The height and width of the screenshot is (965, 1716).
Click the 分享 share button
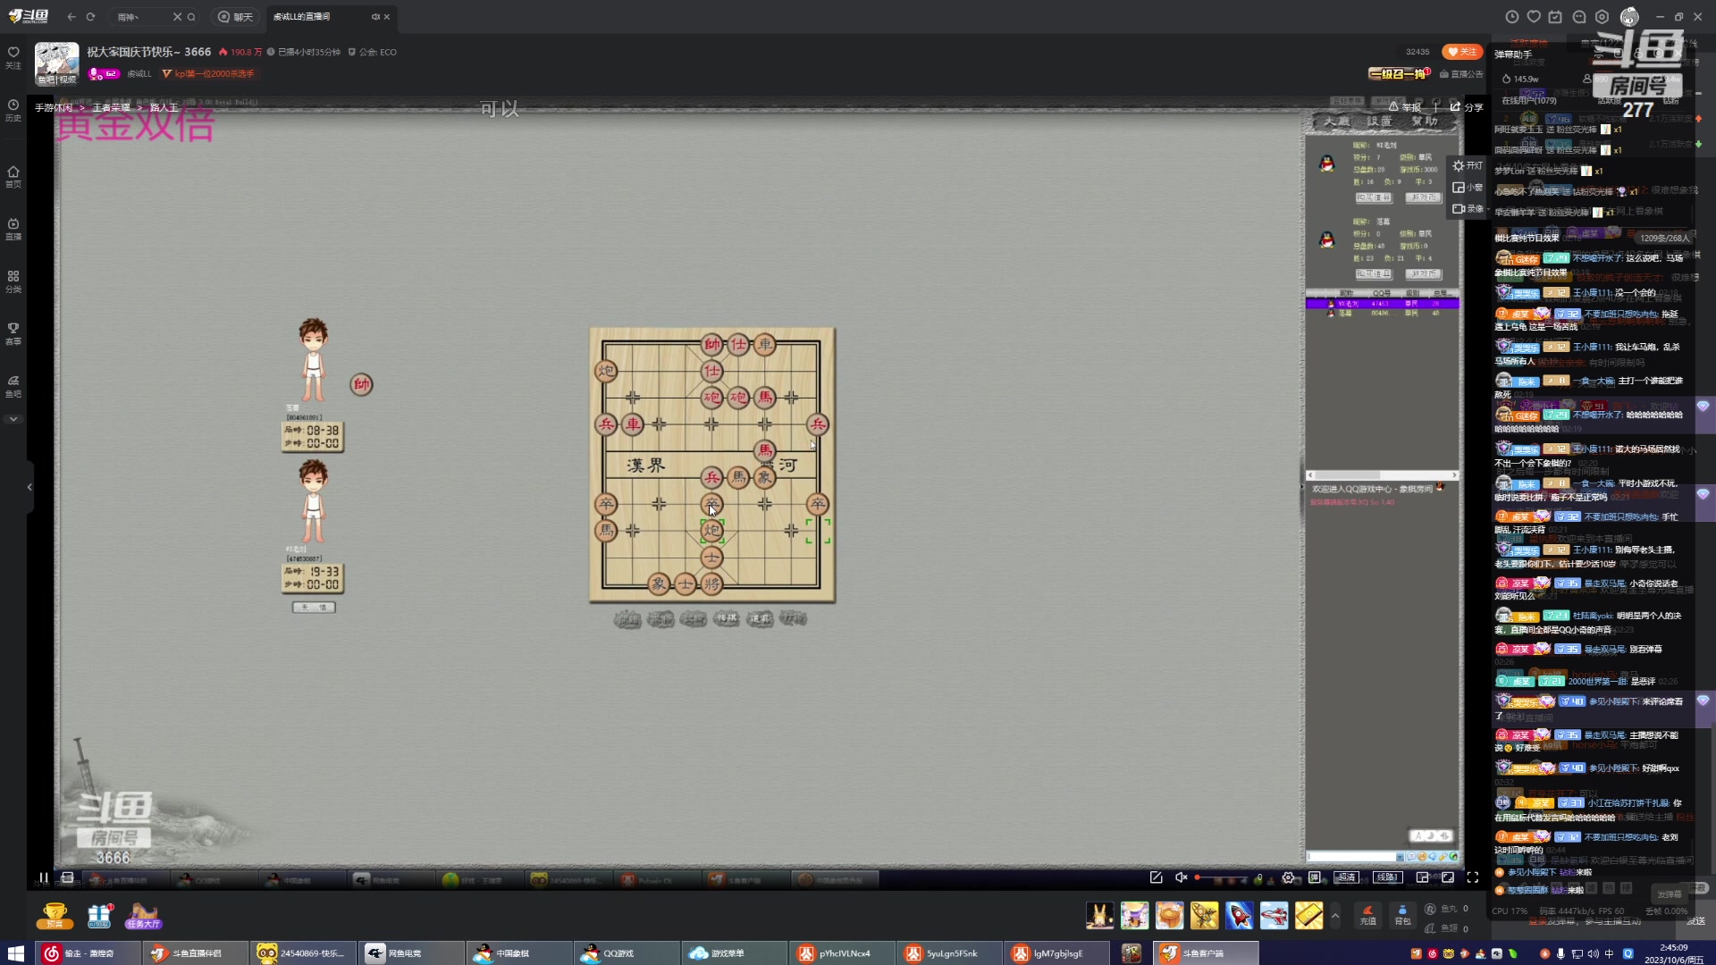coord(1467,107)
